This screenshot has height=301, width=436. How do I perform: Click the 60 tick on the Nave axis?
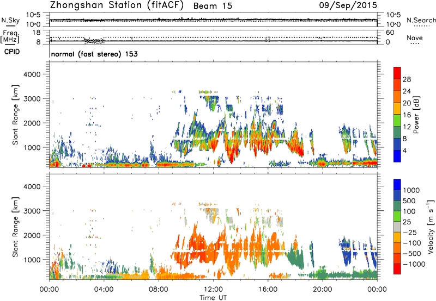point(390,33)
